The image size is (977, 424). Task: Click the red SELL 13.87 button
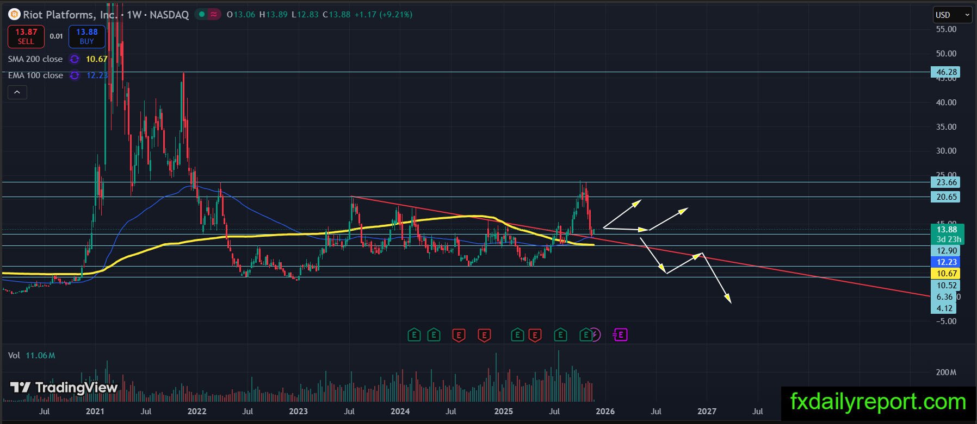point(26,36)
